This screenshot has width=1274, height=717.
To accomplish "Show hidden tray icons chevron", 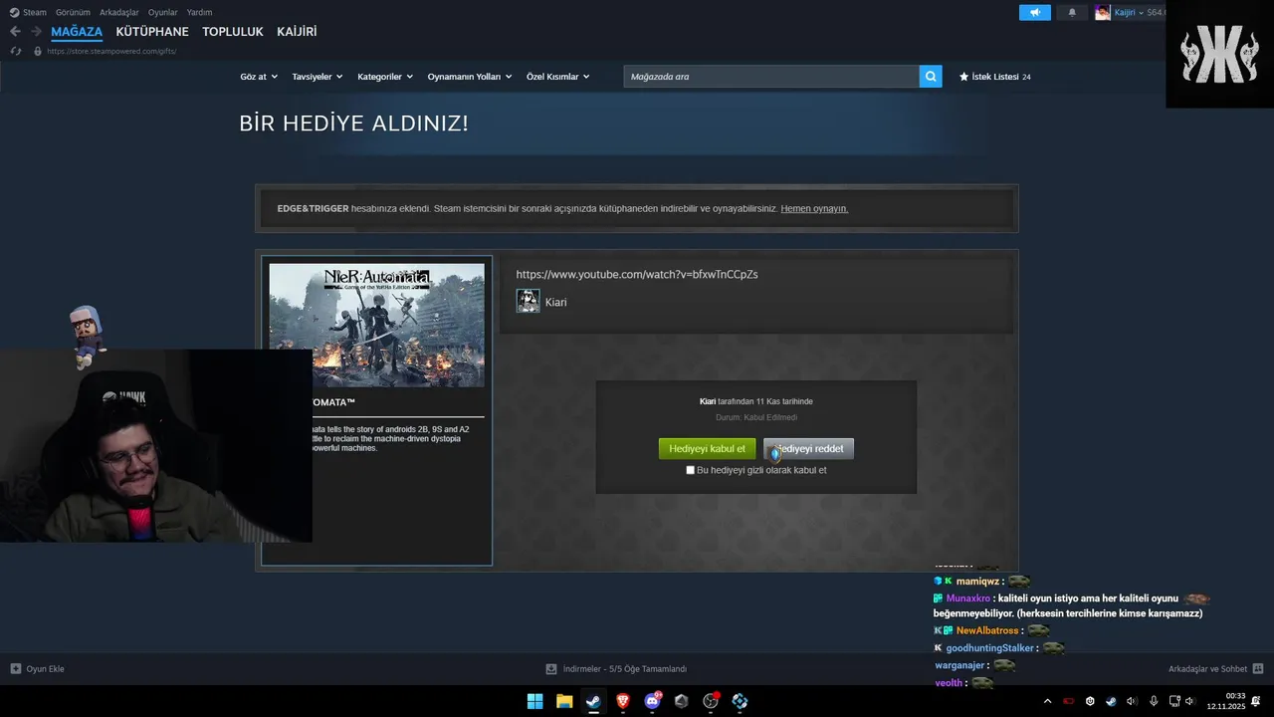I will coord(1047,701).
